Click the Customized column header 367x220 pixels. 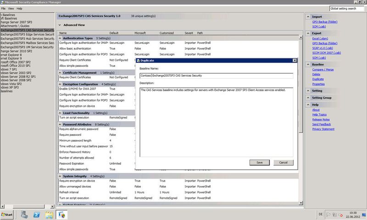point(167,33)
